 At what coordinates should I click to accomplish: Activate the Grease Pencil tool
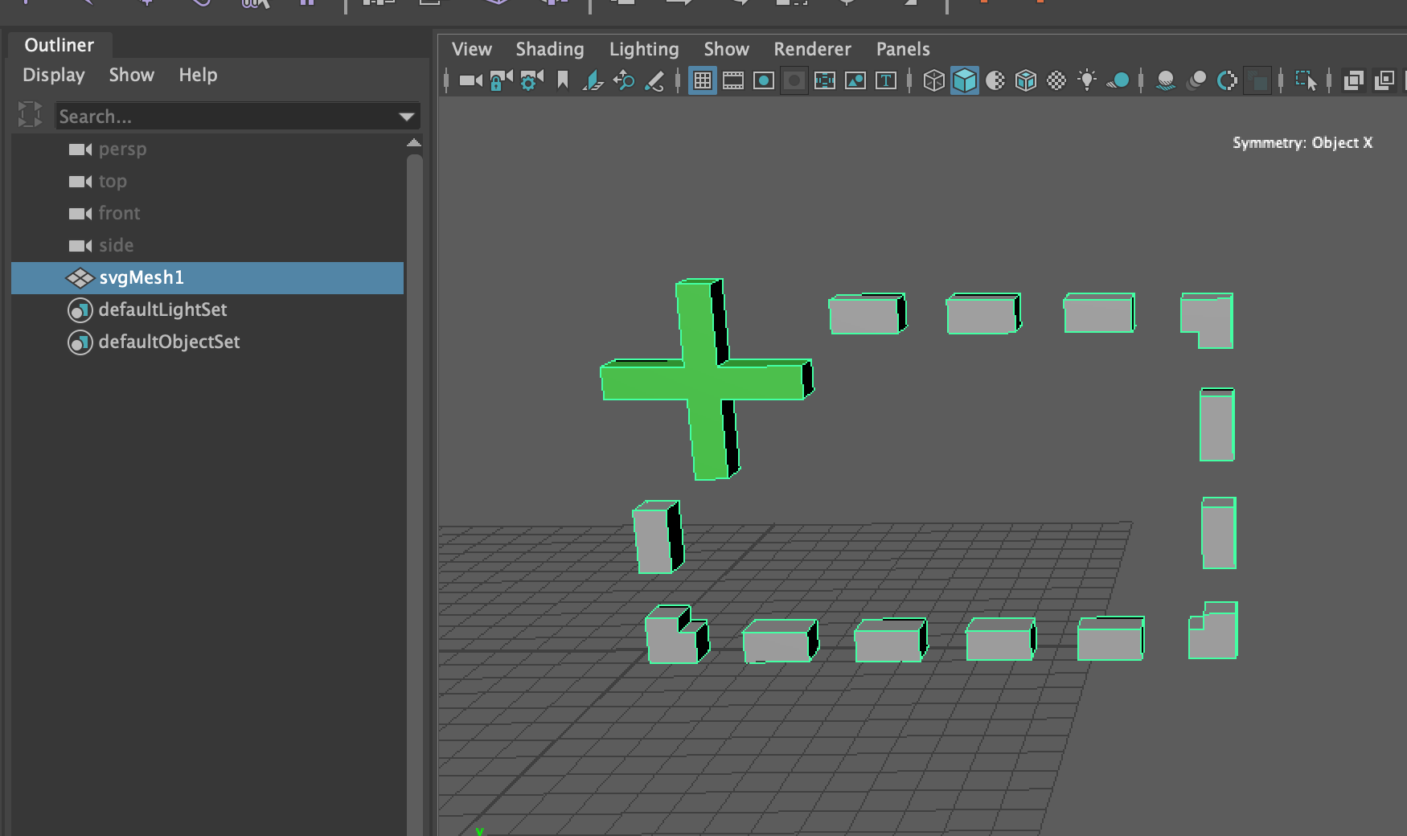click(654, 80)
